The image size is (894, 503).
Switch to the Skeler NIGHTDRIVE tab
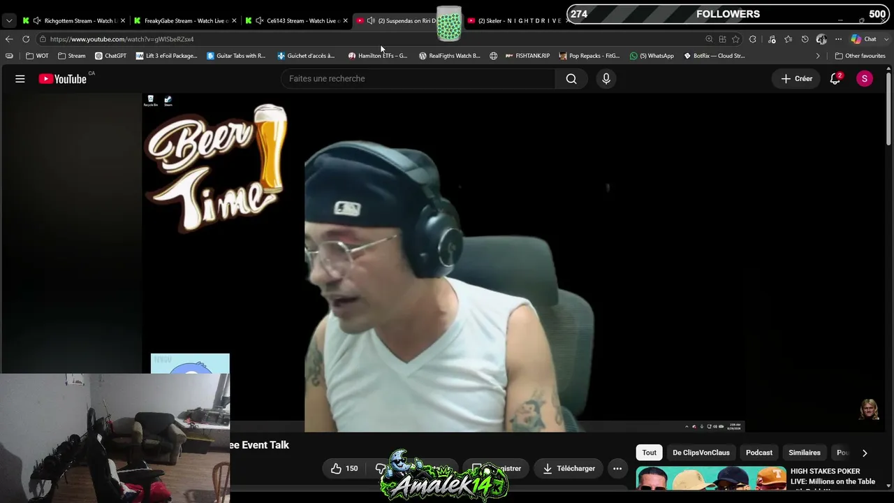(518, 21)
